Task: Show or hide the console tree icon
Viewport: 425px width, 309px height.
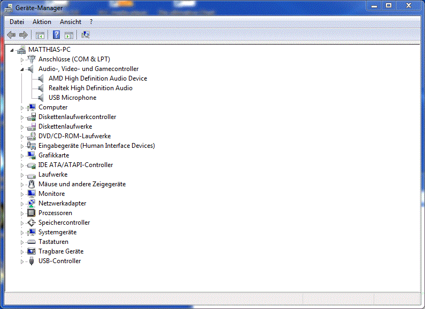Action: tap(40, 35)
